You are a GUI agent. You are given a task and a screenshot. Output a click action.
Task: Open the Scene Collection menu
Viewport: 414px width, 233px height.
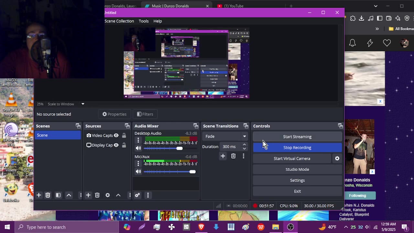119,21
